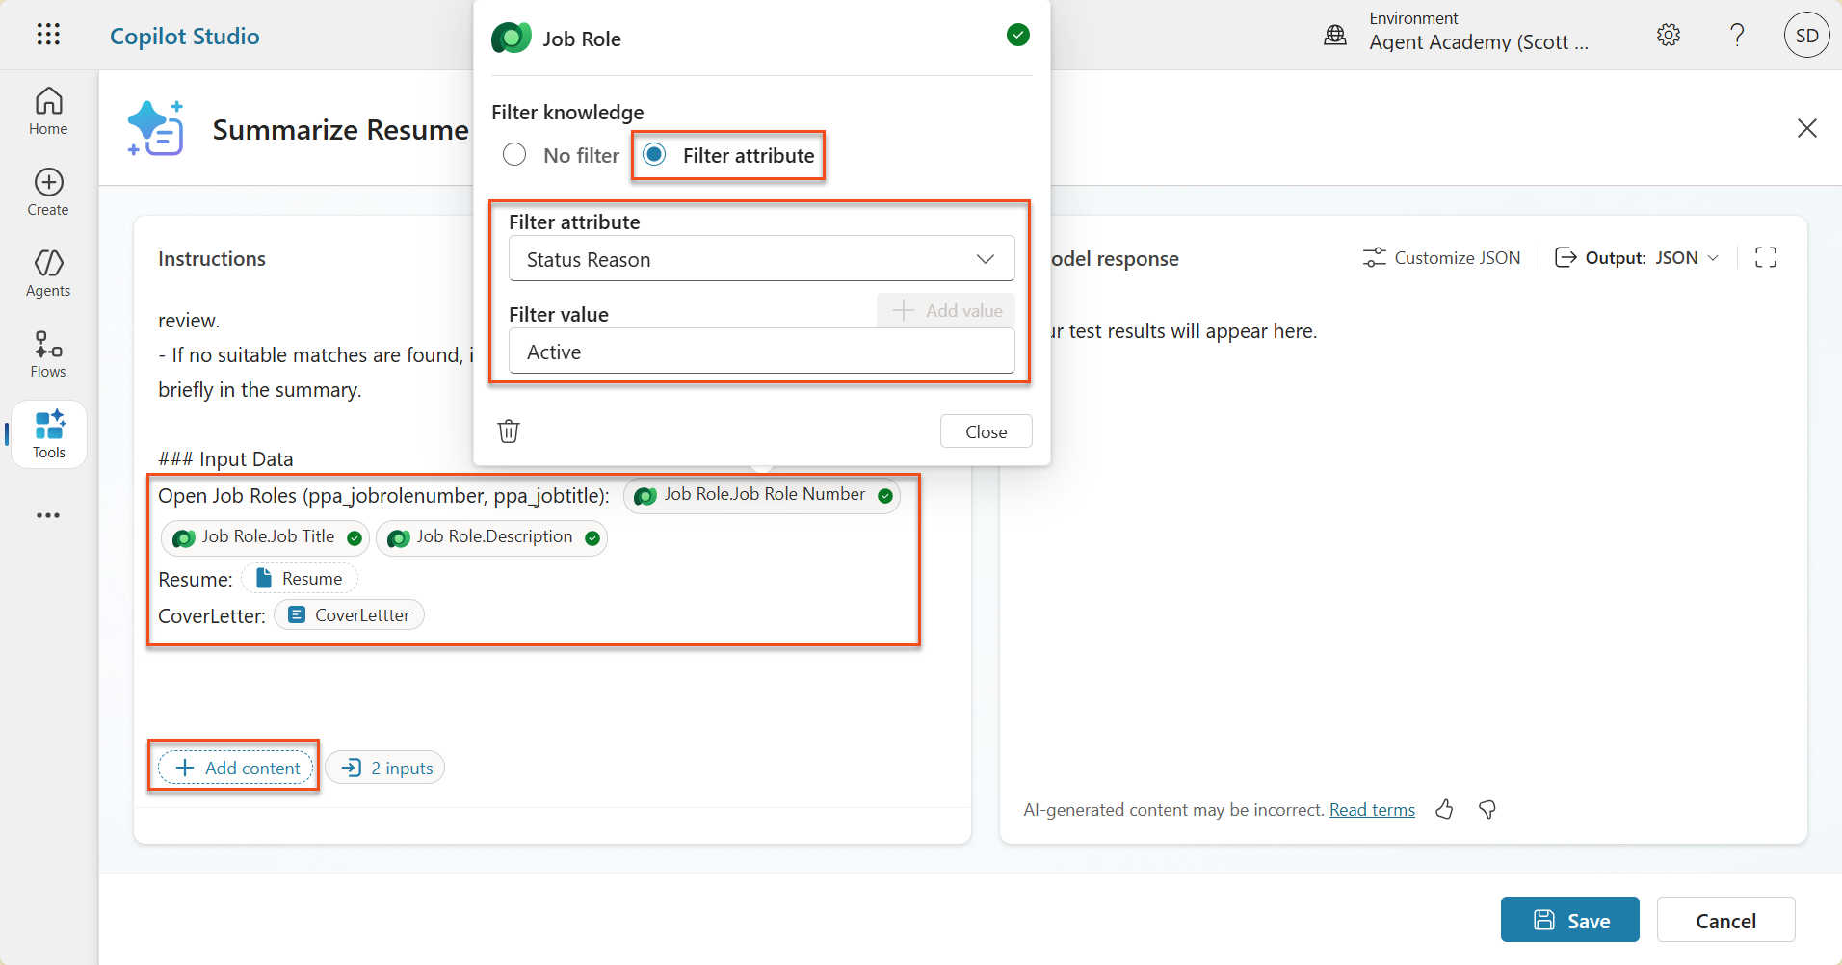Select Tools in the sidebar
1842x965 pixels.
[x=47, y=433]
